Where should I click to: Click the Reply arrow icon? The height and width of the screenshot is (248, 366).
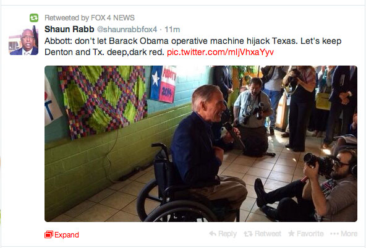(213, 233)
